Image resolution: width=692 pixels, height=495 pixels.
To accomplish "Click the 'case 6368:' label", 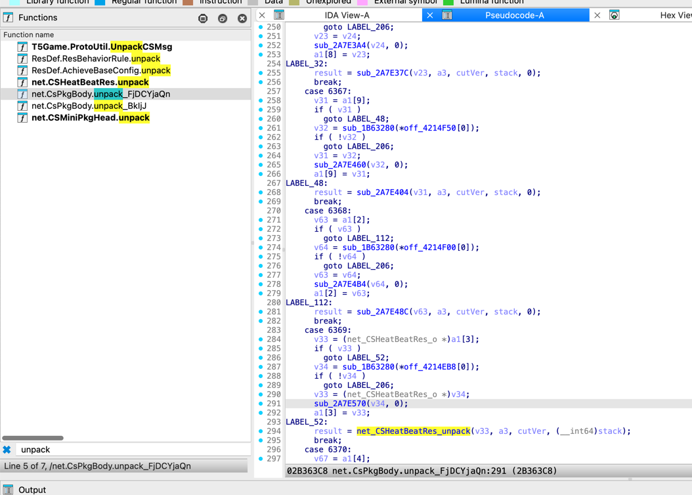I will click(x=328, y=211).
